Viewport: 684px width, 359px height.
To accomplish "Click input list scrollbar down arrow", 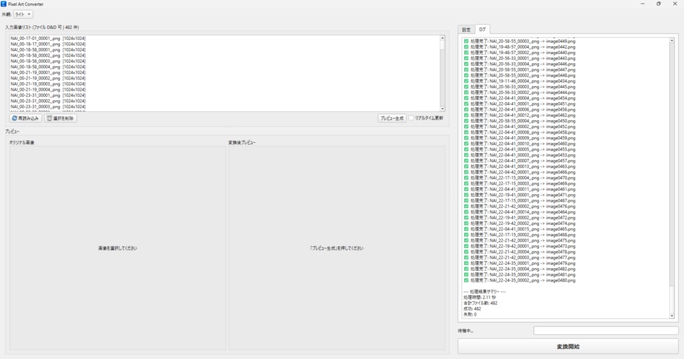I will 442,109.
